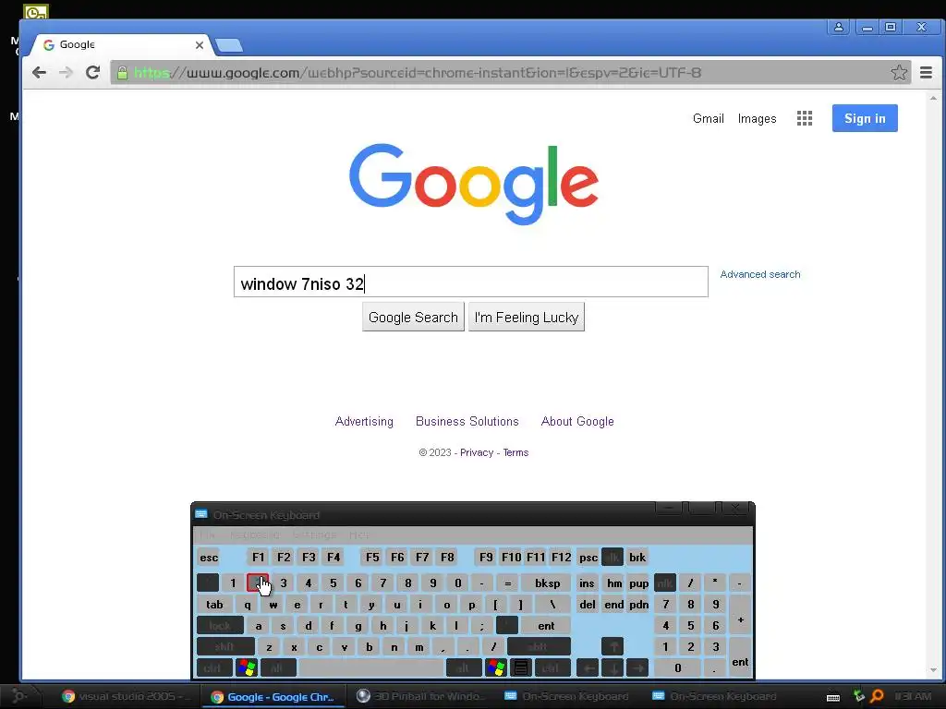The height and width of the screenshot is (709, 946).
Task: Click the pdn page-down key
Action: click(x=639, y=605)
